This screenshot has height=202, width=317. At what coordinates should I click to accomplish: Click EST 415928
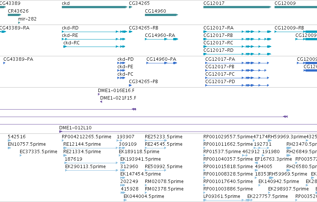pyautogui.click(x=123, y=193)
